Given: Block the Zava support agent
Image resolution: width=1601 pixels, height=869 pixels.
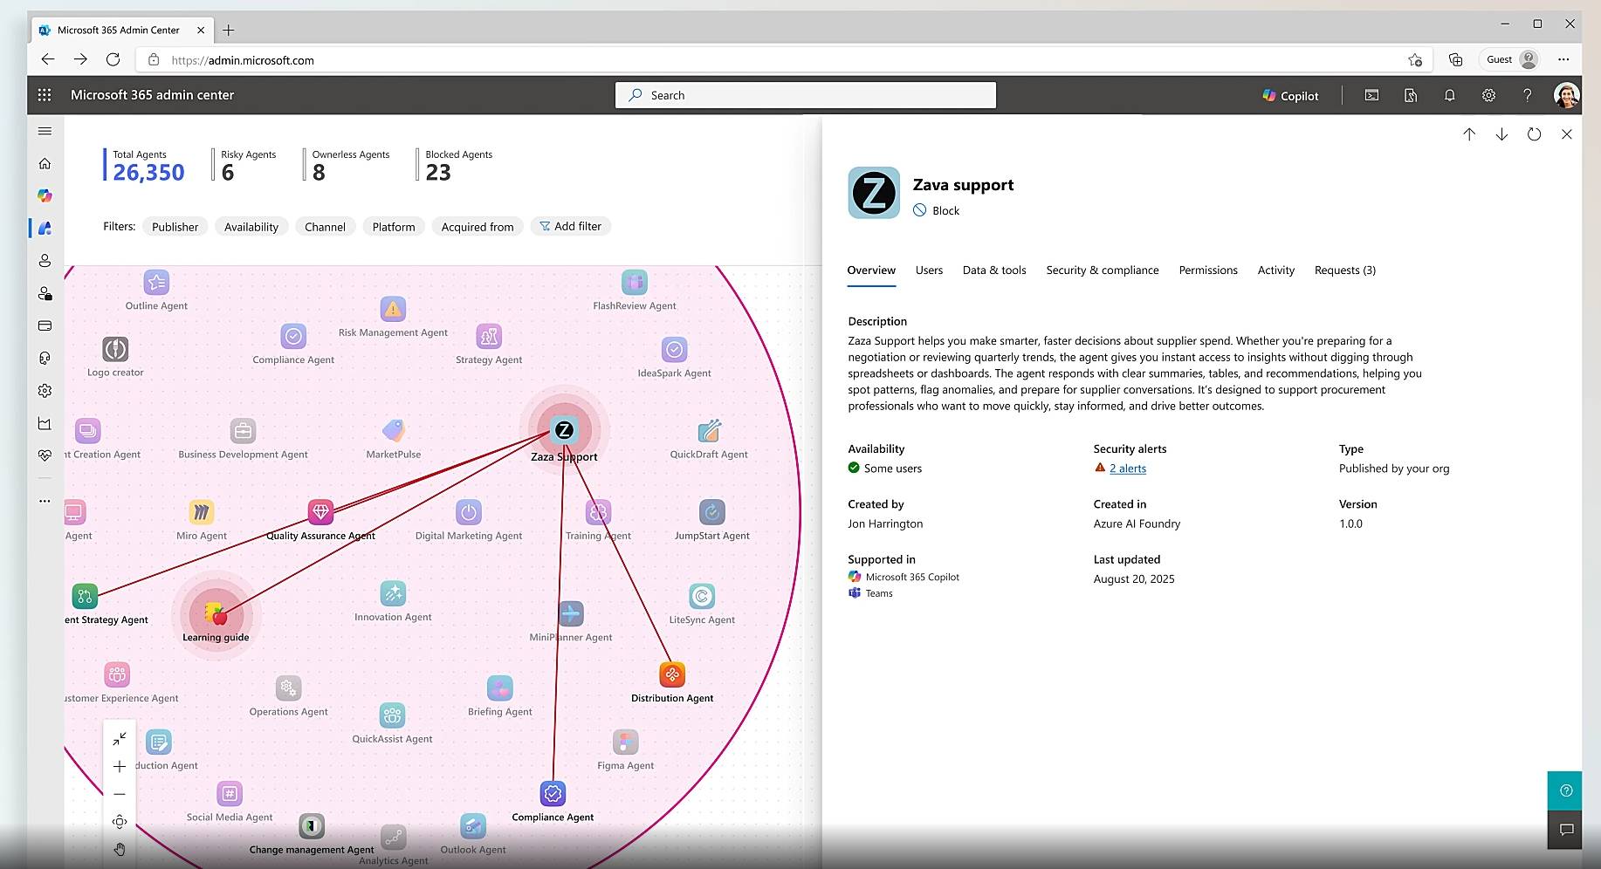Looking at the screenshot, I should 937,210.
